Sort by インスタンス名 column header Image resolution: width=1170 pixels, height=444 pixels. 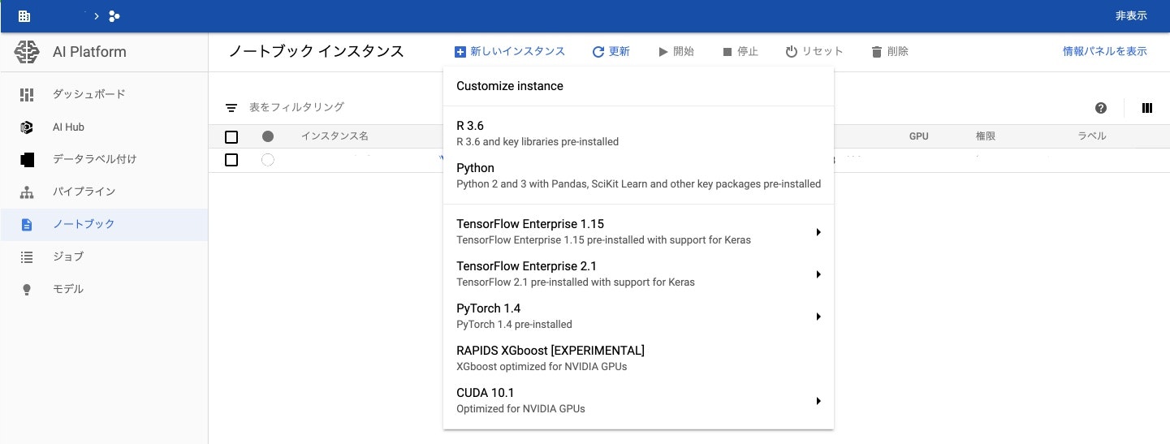pos(335,136)
